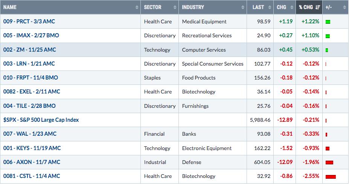
Task: Select the 002 - ZM - 11/25 AMC entry
Action: (x=30, y=49)
